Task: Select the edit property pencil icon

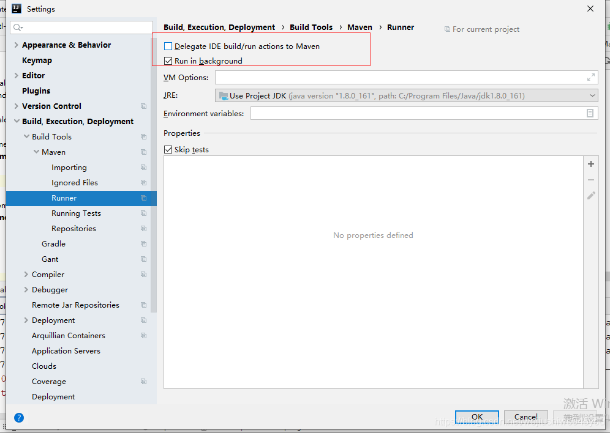Action: (590, 195)
